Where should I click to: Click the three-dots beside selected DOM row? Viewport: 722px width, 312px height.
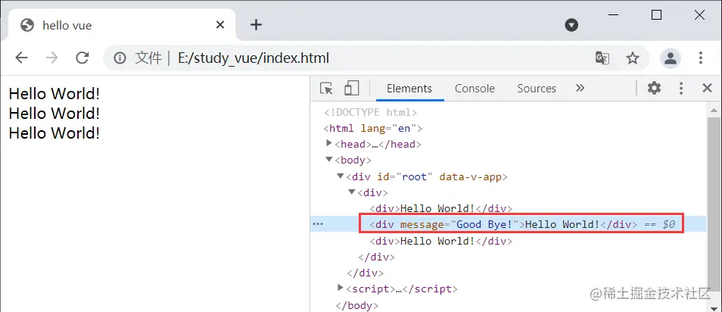[x=318, y=224]
